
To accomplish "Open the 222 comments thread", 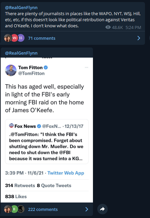I will pyautogui.click(x=43, y=209).
